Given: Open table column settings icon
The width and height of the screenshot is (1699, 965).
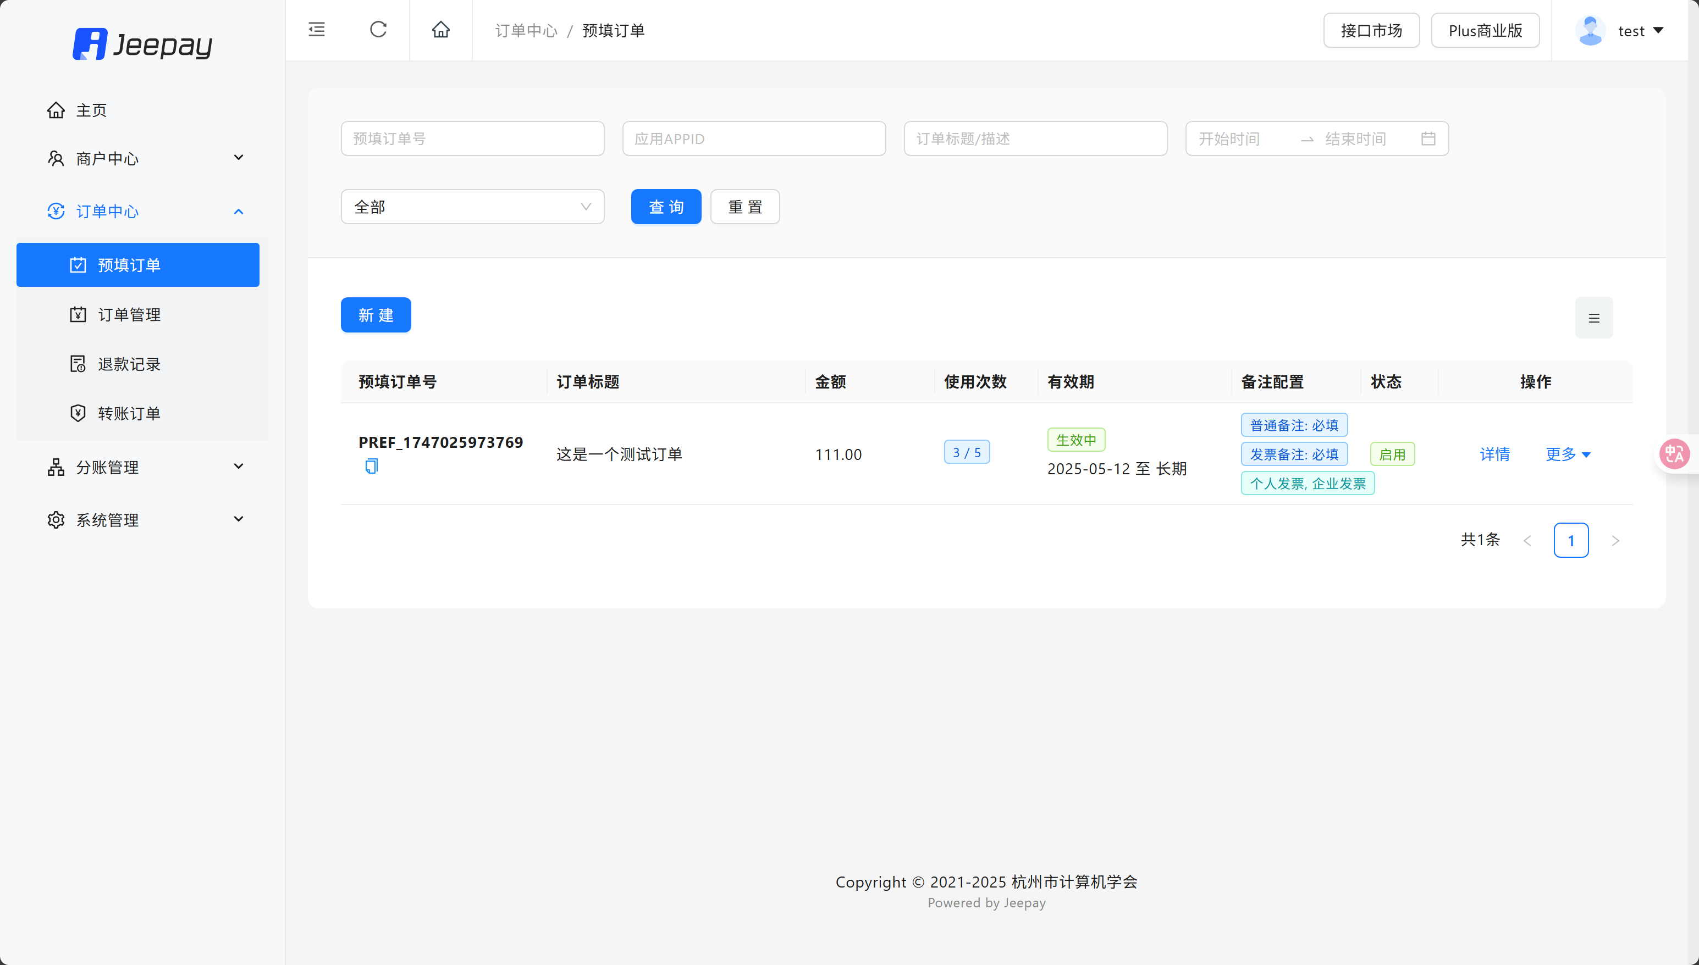Looking at the screenshot, I should pyautogui.click(x=1593, y=318).
